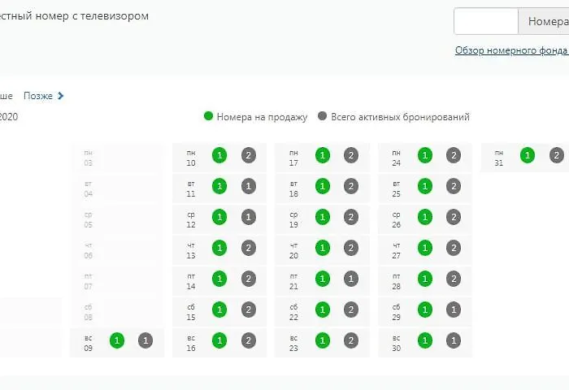Select the Thursday 13 day cell
The width and height of the screenshot is (569, 390).
click(x=192, y=249)
